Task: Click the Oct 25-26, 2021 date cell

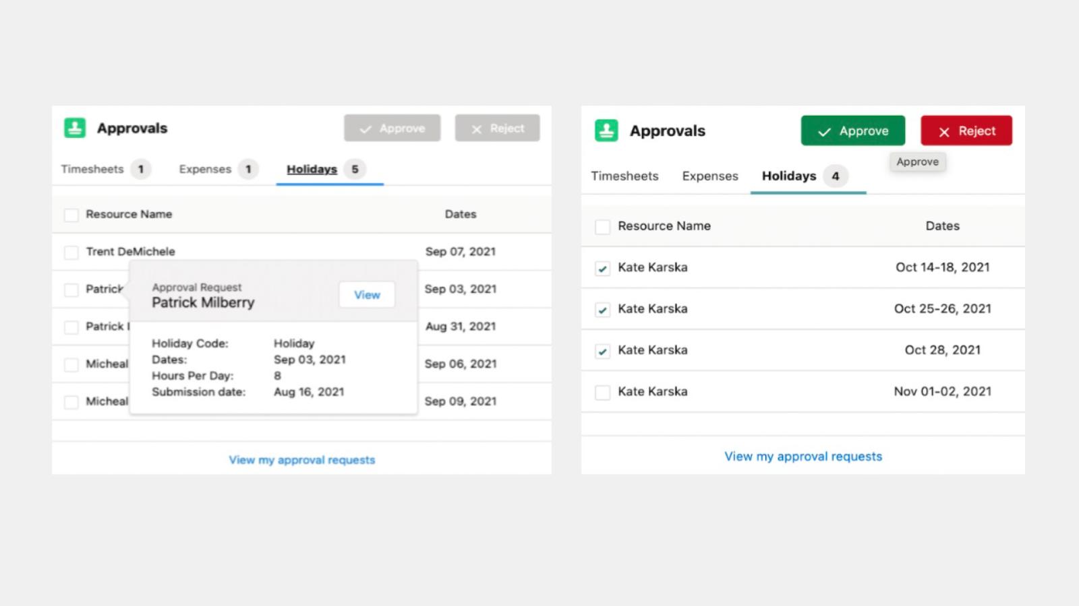Action: tap(942, 309)
